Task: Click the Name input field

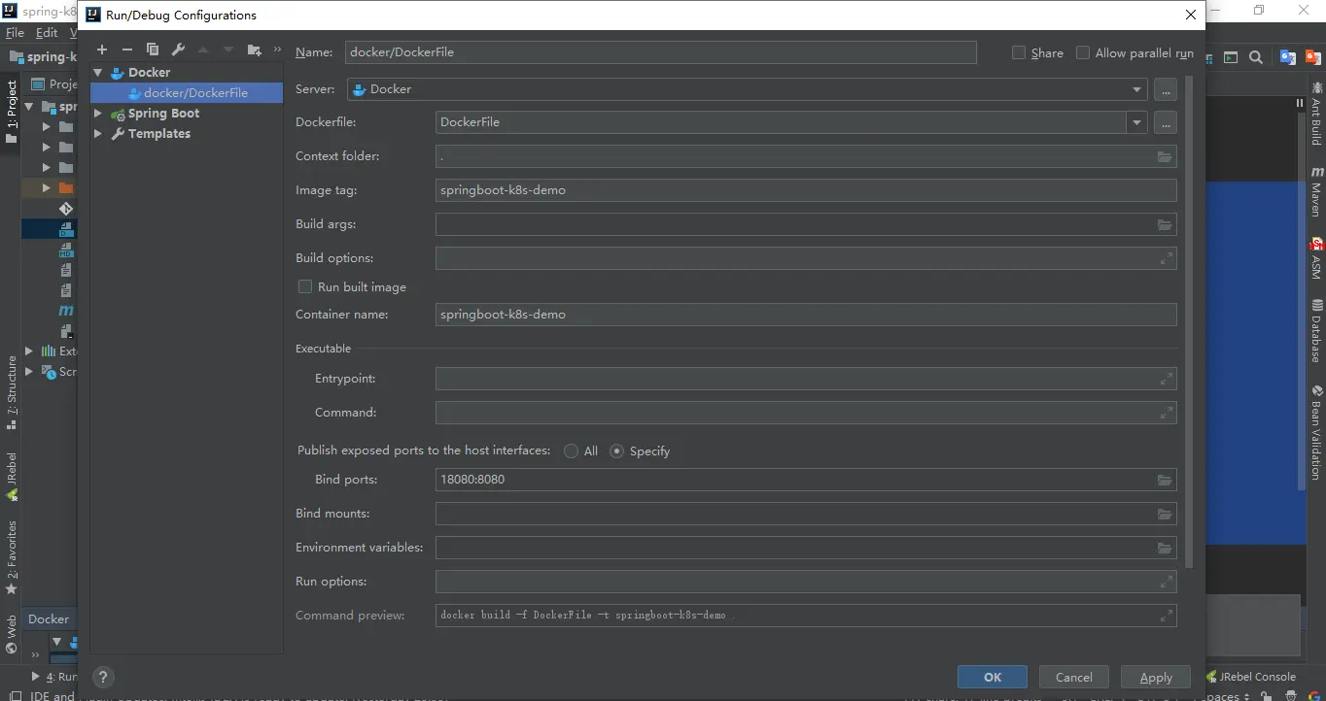Action: 660,52
